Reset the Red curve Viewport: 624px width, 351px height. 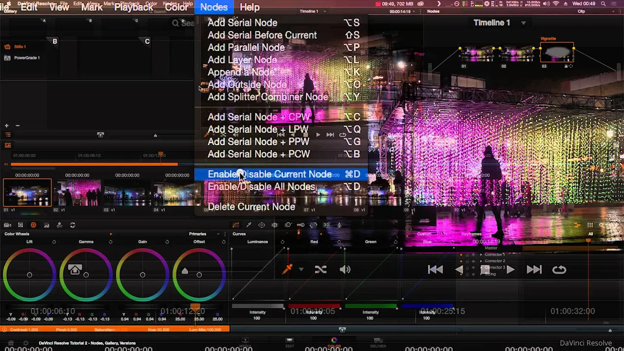coord(339,242)
